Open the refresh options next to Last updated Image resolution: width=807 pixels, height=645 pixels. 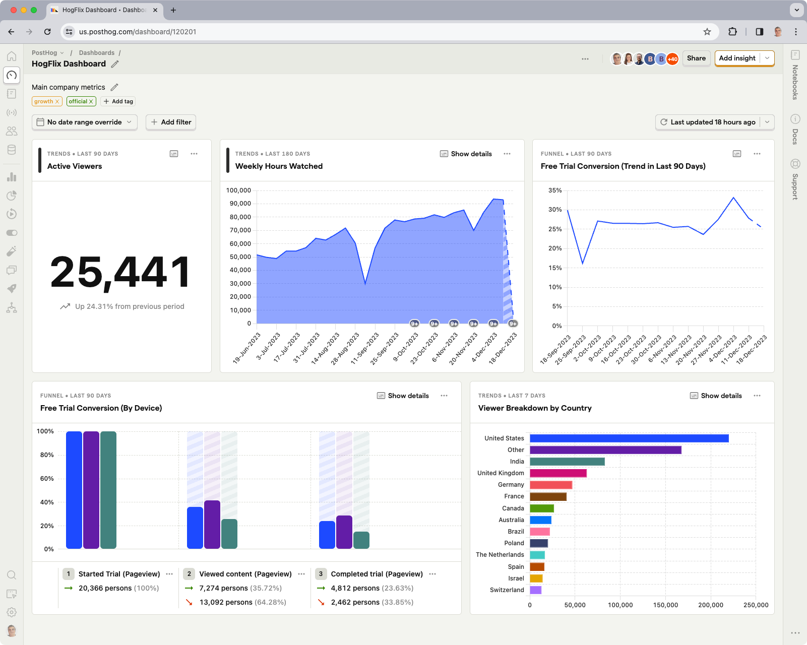[767, 122]
